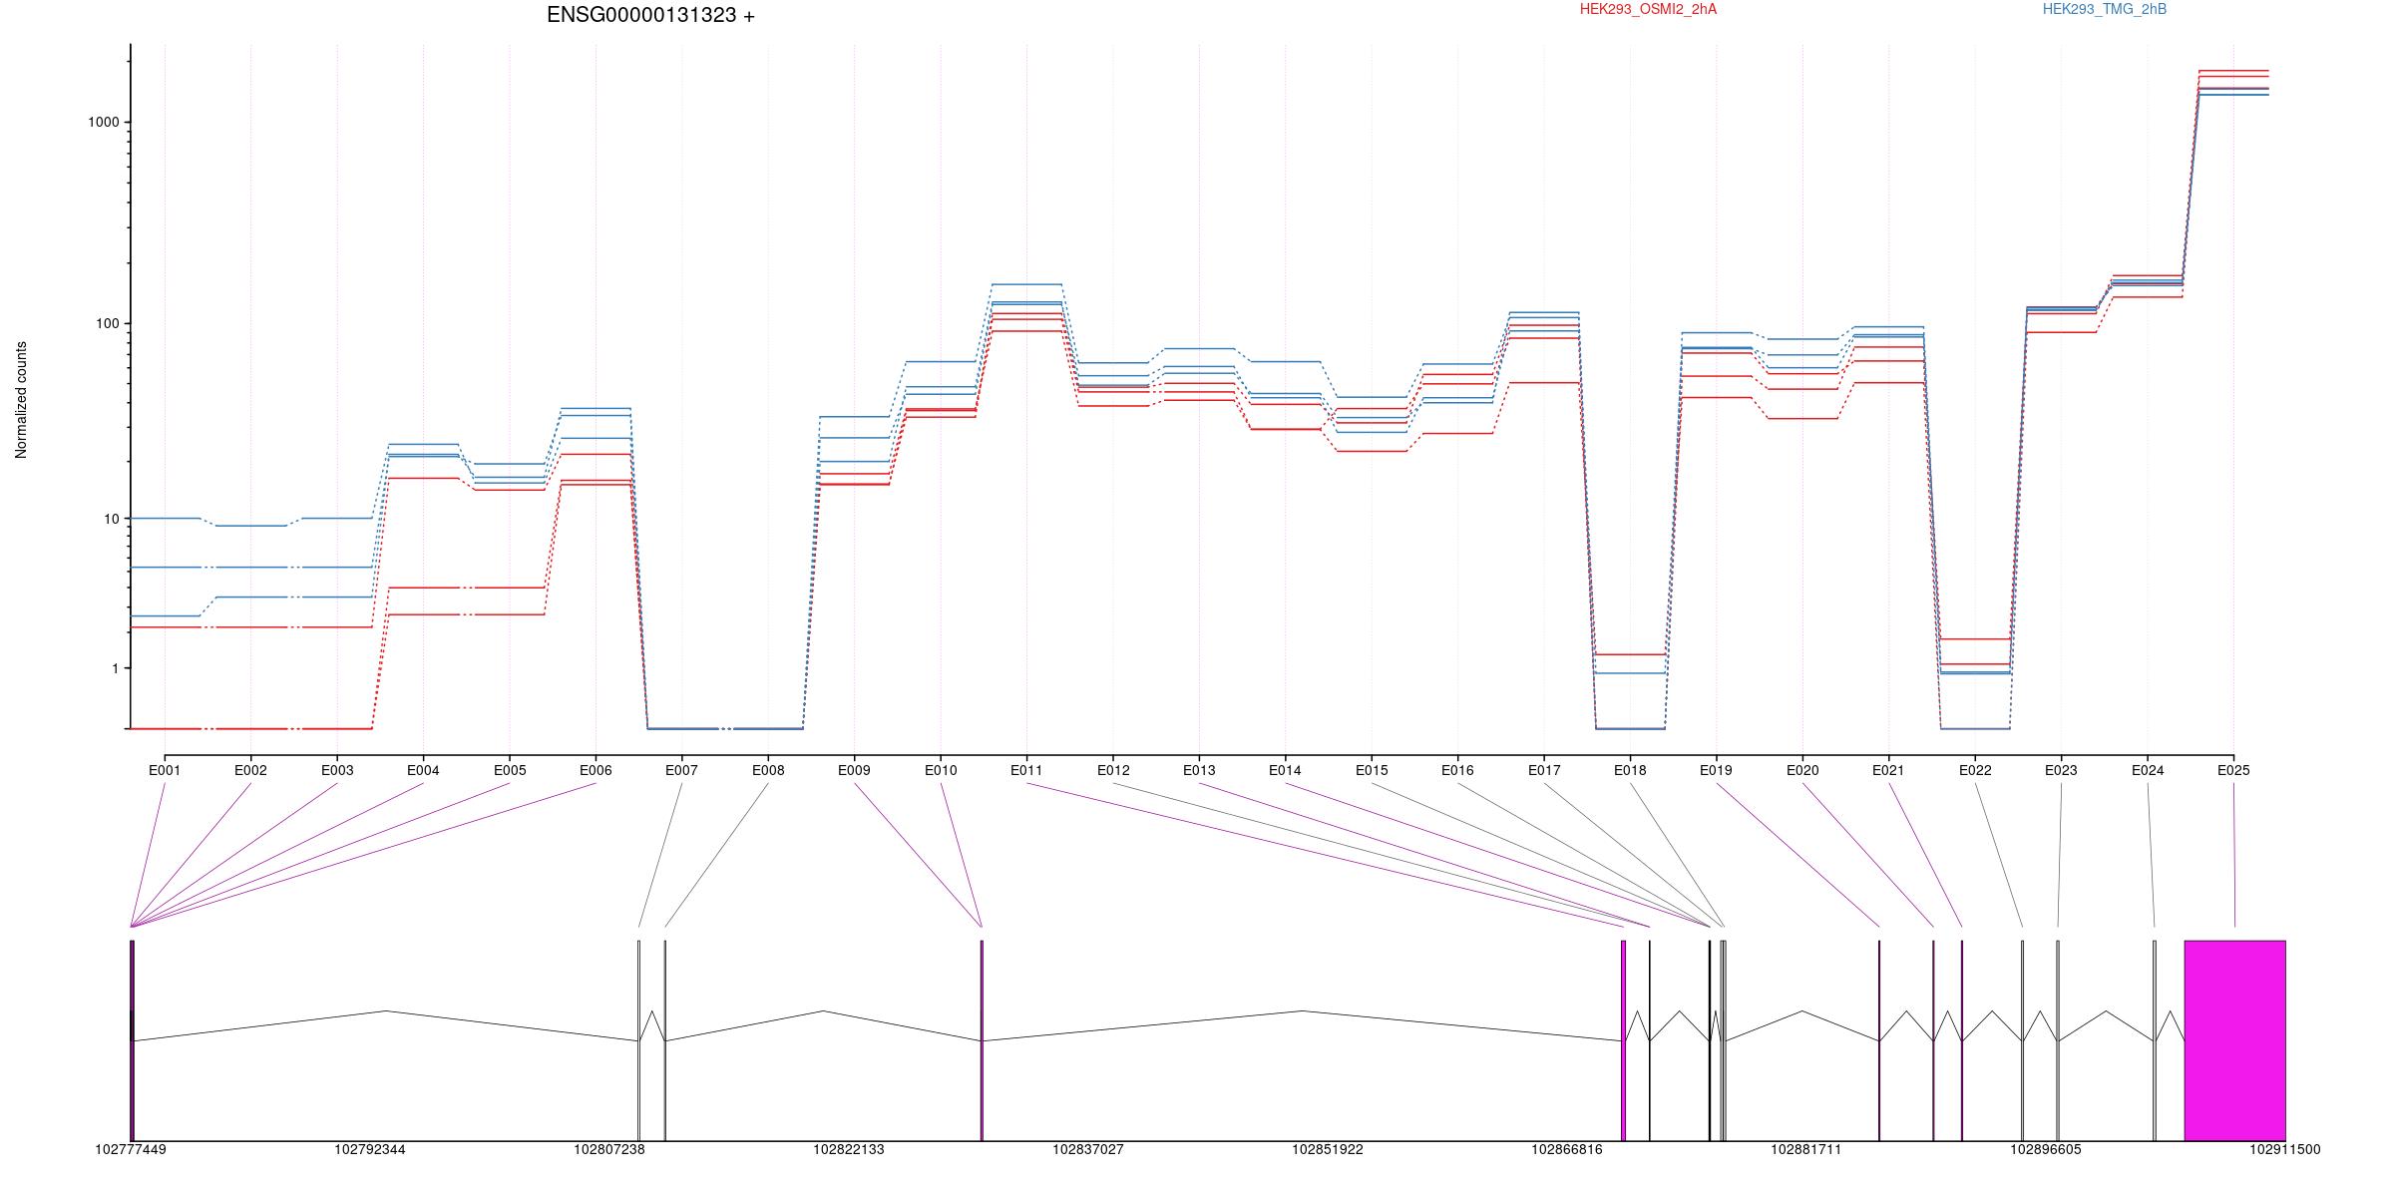
Task: Click the purple exon box near 102829500
Action: pos(982,1040)
